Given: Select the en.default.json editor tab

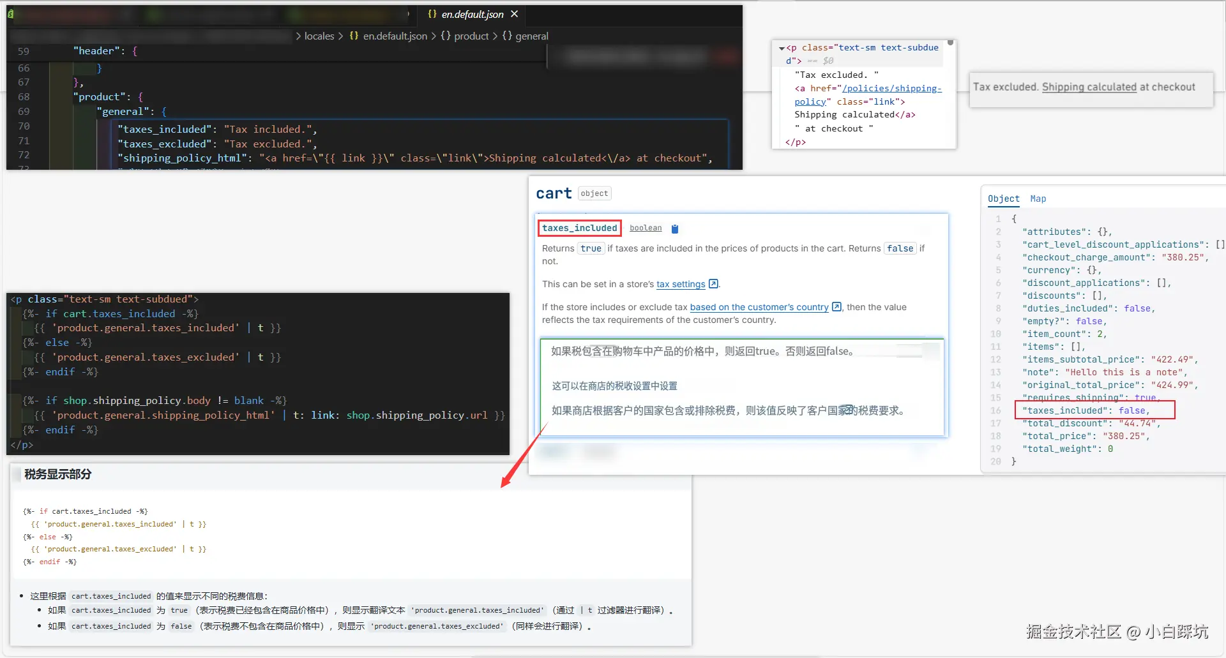Looking at the screenshot, I should 472,14.
